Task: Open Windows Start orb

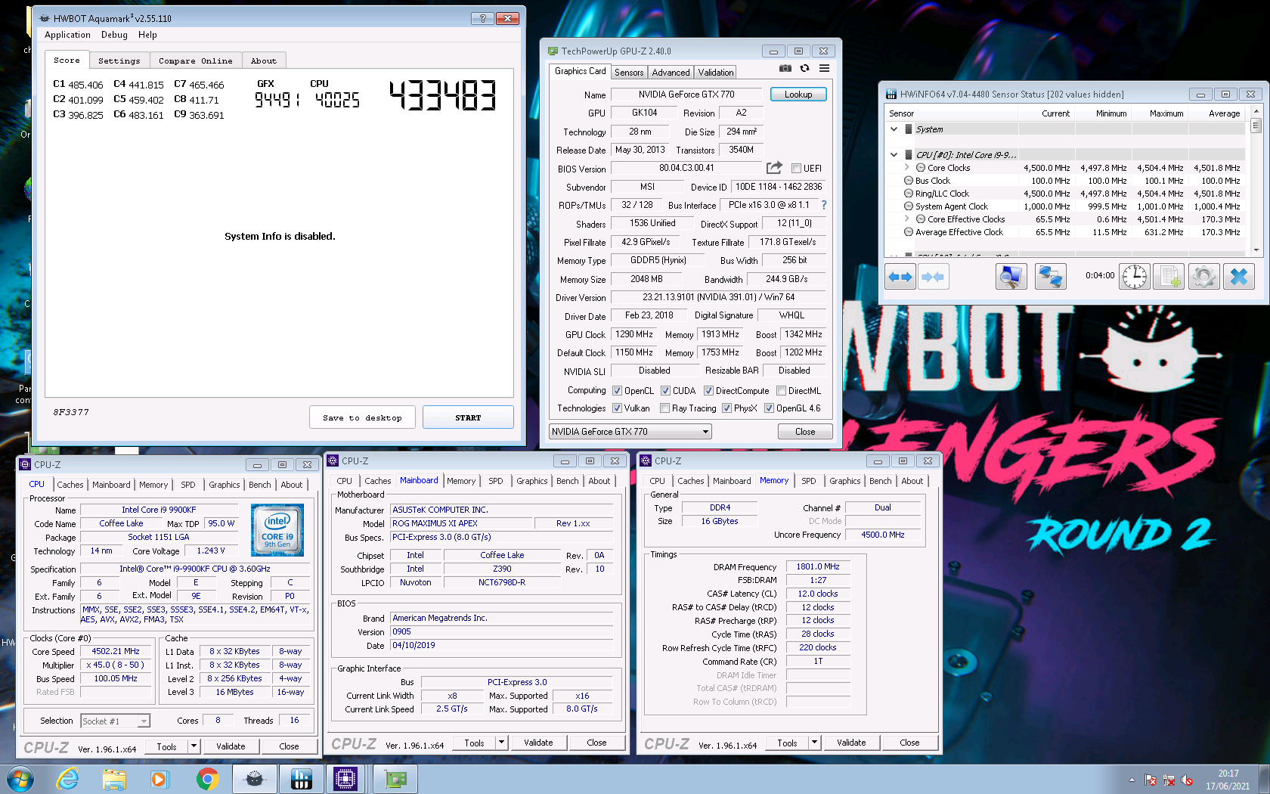Action: tap(20, 779)
